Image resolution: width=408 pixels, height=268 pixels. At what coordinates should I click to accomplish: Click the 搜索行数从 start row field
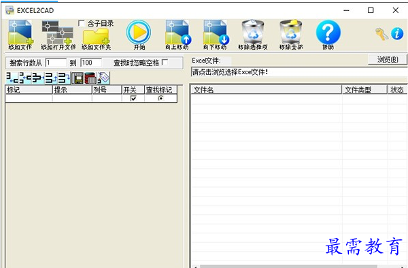[x=56, y=63]
